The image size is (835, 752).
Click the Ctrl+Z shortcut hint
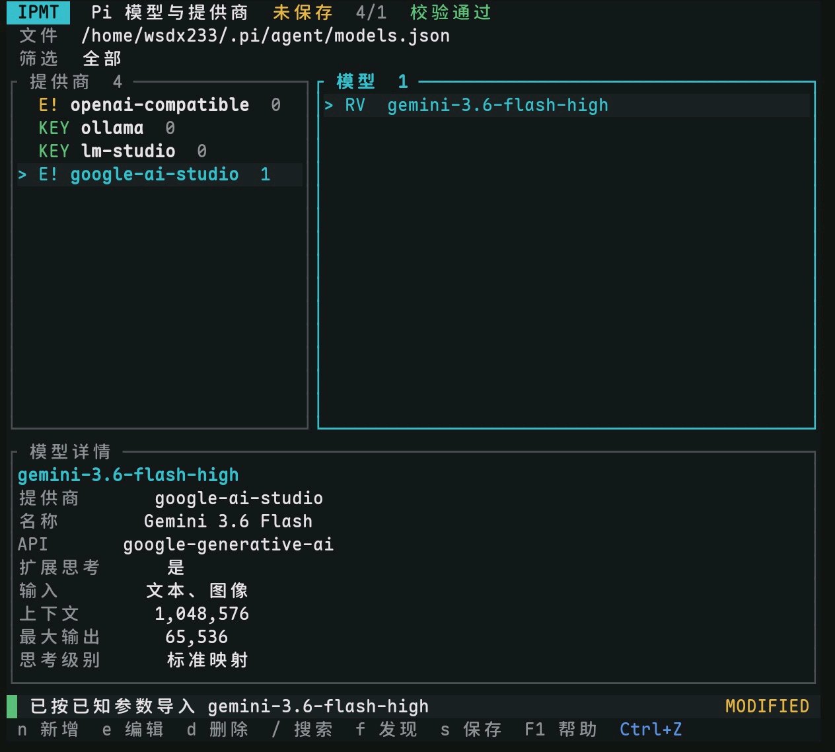[651, 730]
